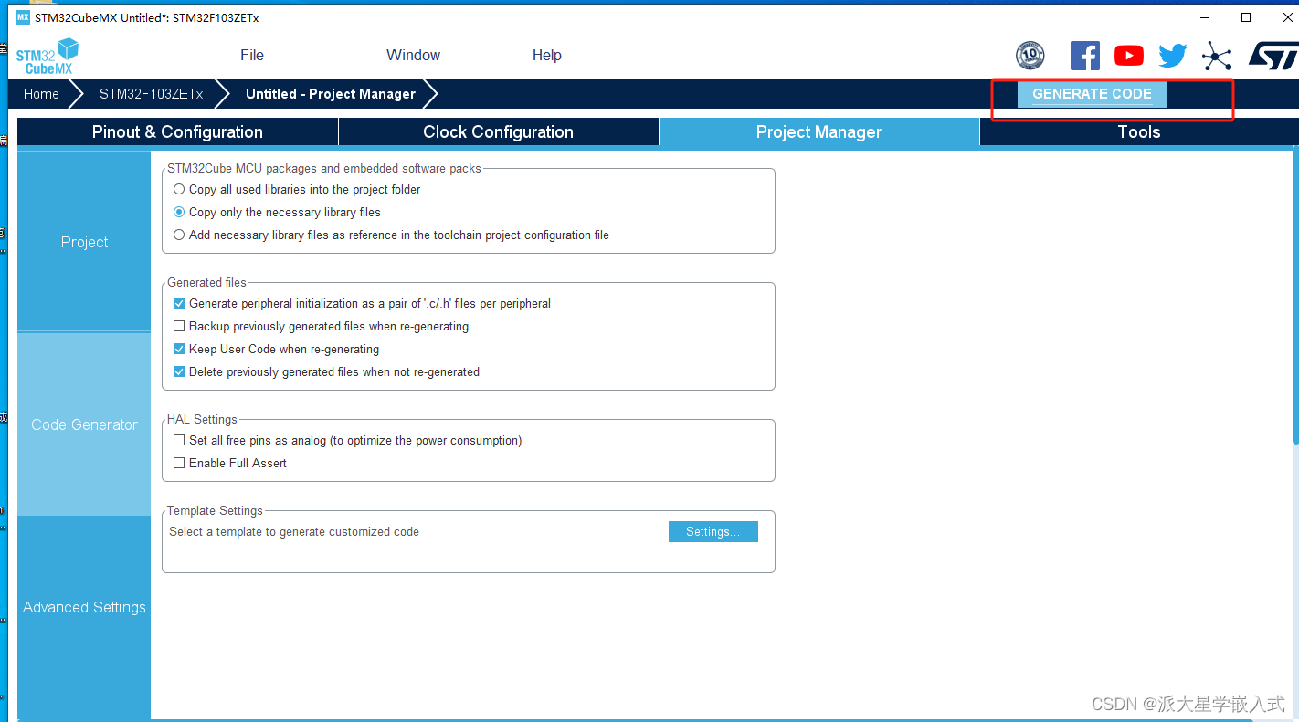Click Untitled - Project Manager breadcrumb
1299x722 pixels.
(x=331, y=94)
